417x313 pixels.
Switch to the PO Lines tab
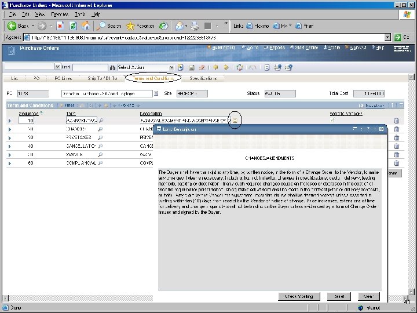click(63, 78)
